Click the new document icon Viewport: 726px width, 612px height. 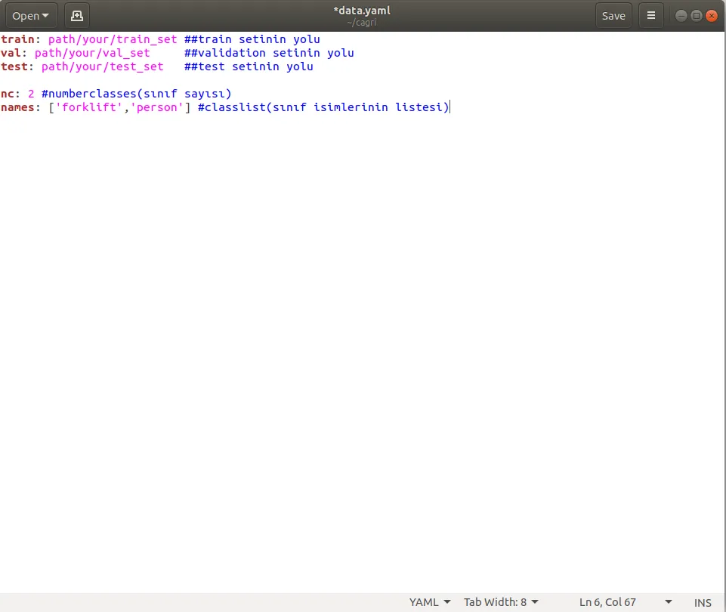76,15
